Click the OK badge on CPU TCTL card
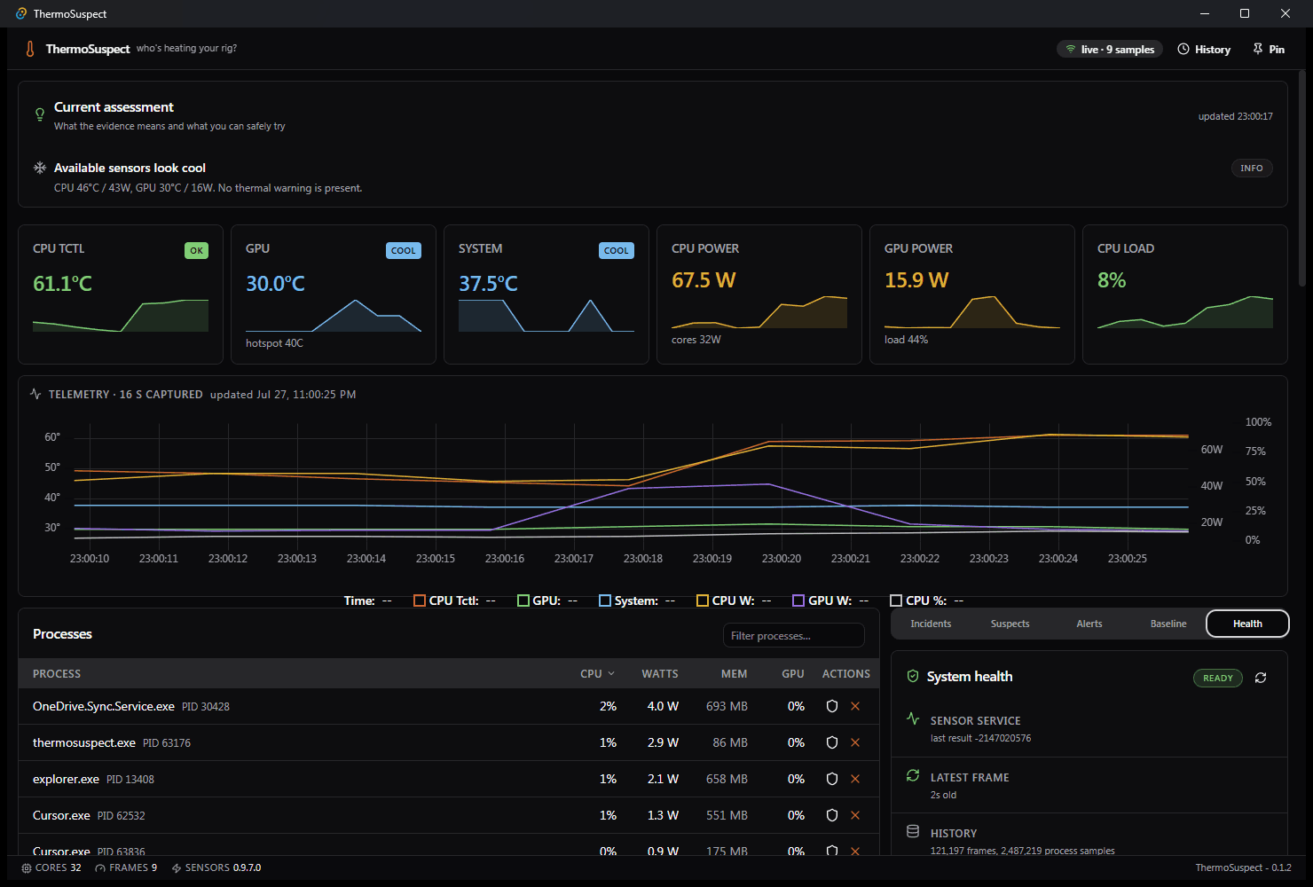The width and height of the screenshot is (1313, 887). (196, 250)
